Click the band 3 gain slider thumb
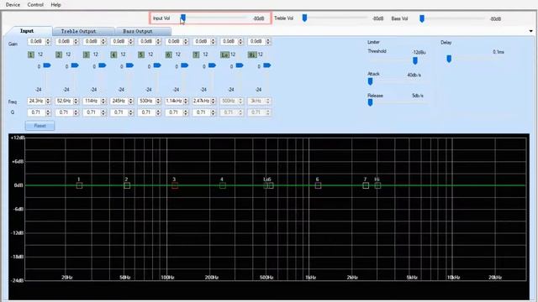This screenshot has width=538, height=302. point(103,65)
